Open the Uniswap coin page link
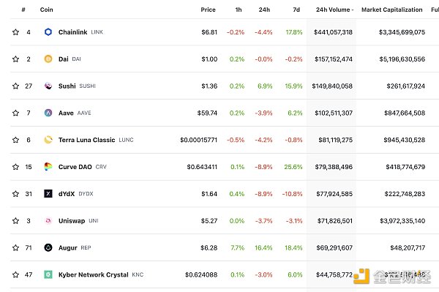Image resolution: width=439 pixels, height=292 pixels. click(72, 220)
